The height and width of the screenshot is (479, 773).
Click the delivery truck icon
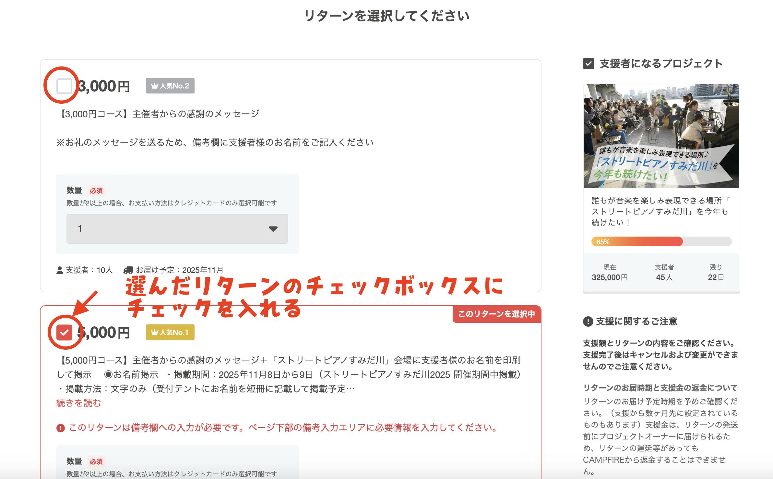128,270
